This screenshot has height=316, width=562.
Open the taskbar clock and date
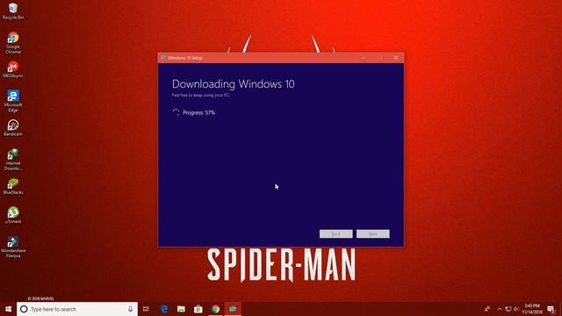(532, 309)
